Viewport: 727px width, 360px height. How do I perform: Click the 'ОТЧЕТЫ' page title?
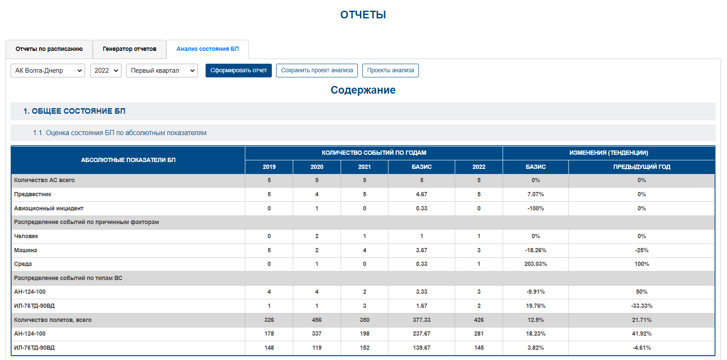tap(363, 15)
